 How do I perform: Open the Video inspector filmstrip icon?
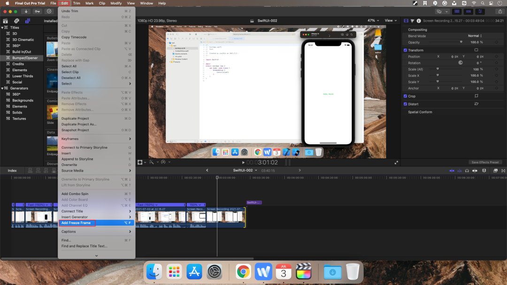click(x=406, y=21)
